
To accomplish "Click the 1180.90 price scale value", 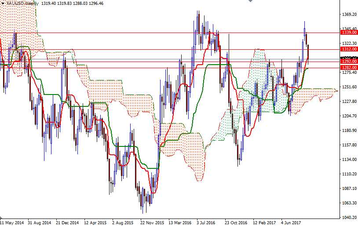I will point(349,130).
